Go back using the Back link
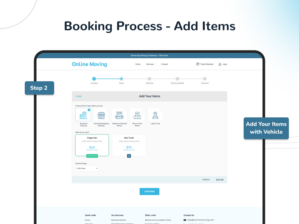Viewport: 299px width, 224px height. point(78,96)
